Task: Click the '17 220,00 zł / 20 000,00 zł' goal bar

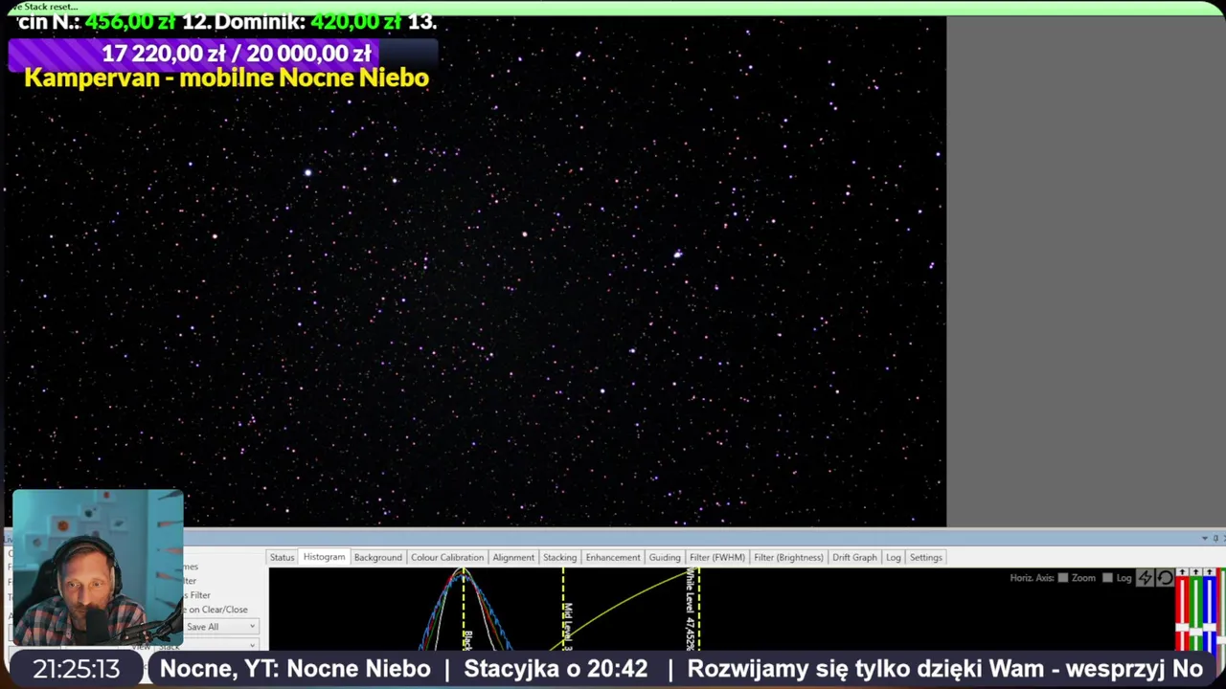Action: tap(223, 54)
